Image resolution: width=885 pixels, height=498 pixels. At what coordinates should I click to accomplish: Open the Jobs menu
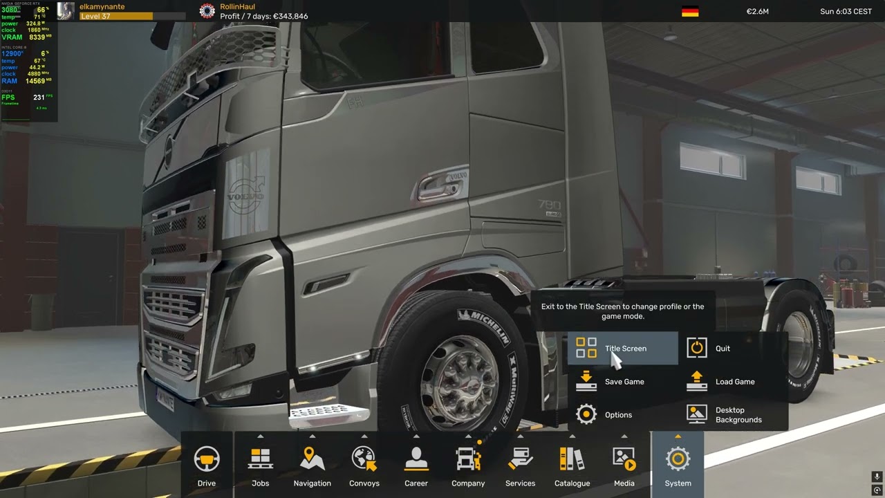[261, 465]
